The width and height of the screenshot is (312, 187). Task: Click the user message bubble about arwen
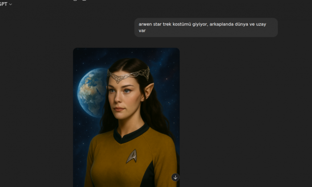pos(206,28)
